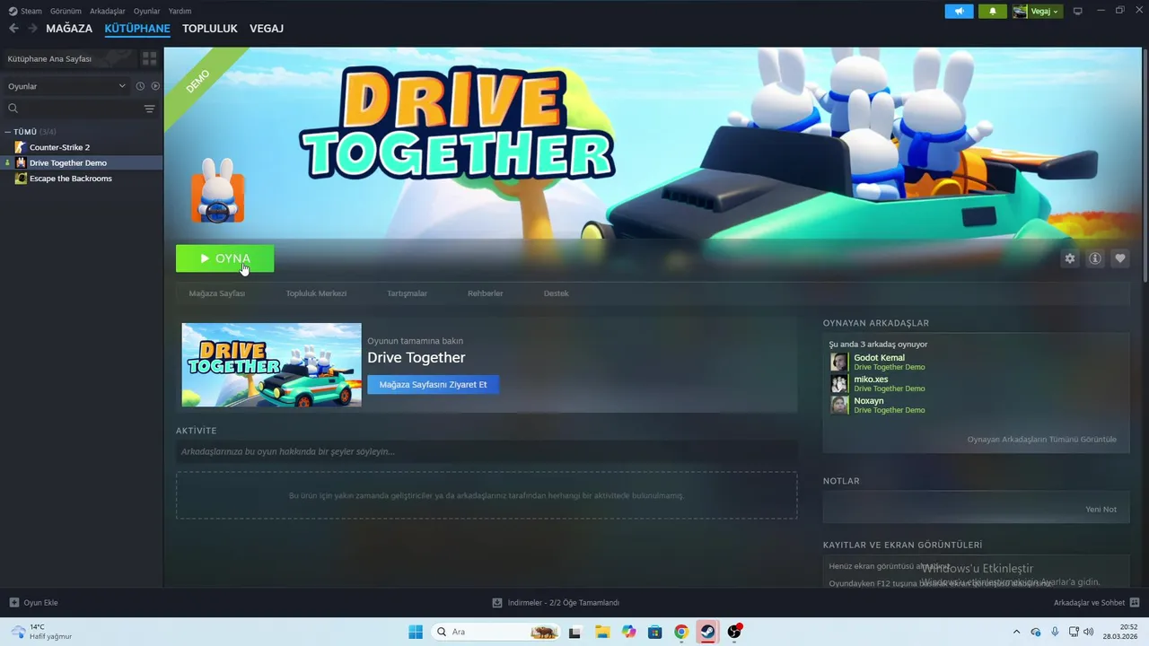Click the library search magnifier icon

coord(13,109)
